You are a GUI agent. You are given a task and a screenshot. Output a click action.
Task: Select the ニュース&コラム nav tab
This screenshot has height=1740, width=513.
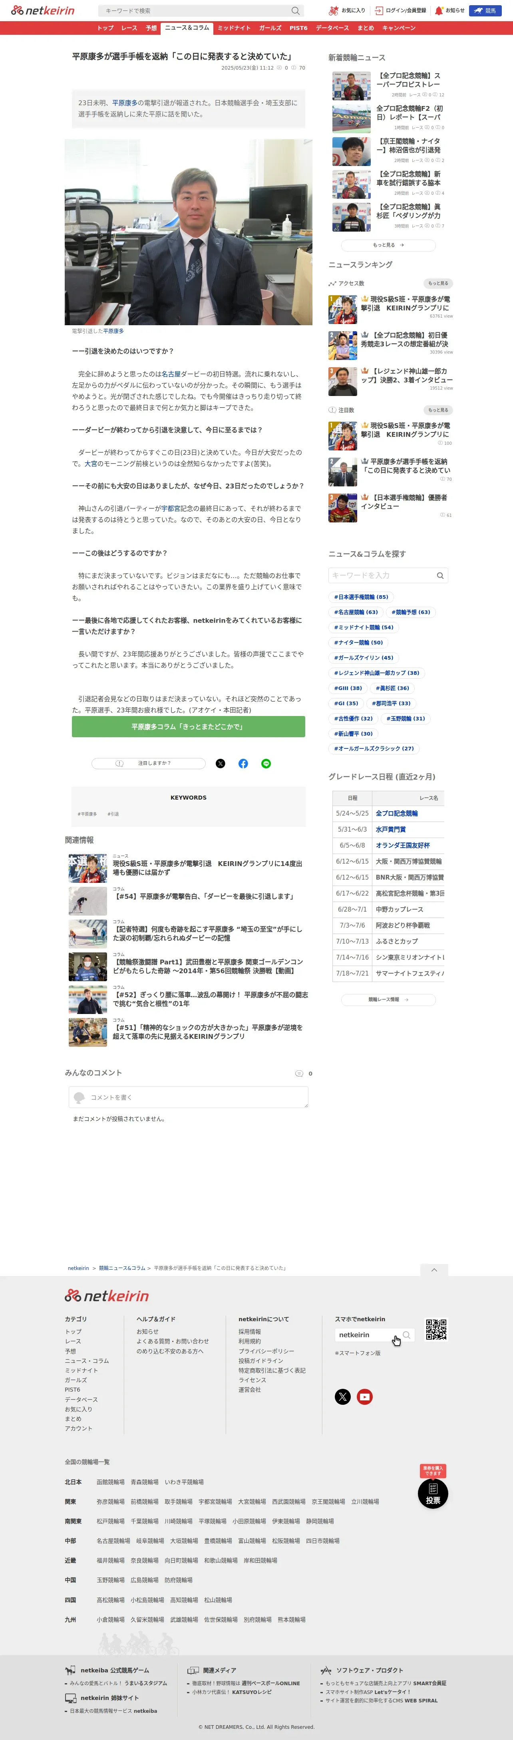tap(187, 28)
